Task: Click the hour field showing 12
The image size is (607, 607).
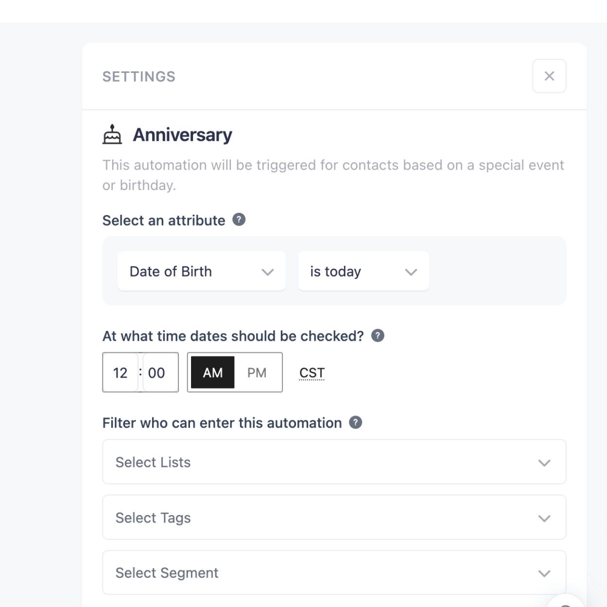Action: [x=120, y=372]
